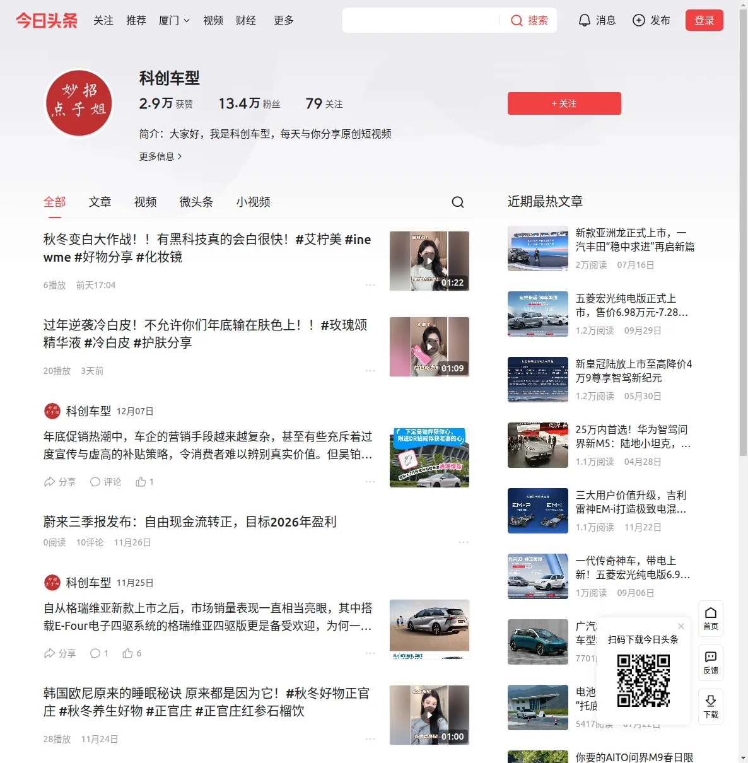
Task: Open more options for 格瑞维亚 post
Action: click(x=370, y=653)
